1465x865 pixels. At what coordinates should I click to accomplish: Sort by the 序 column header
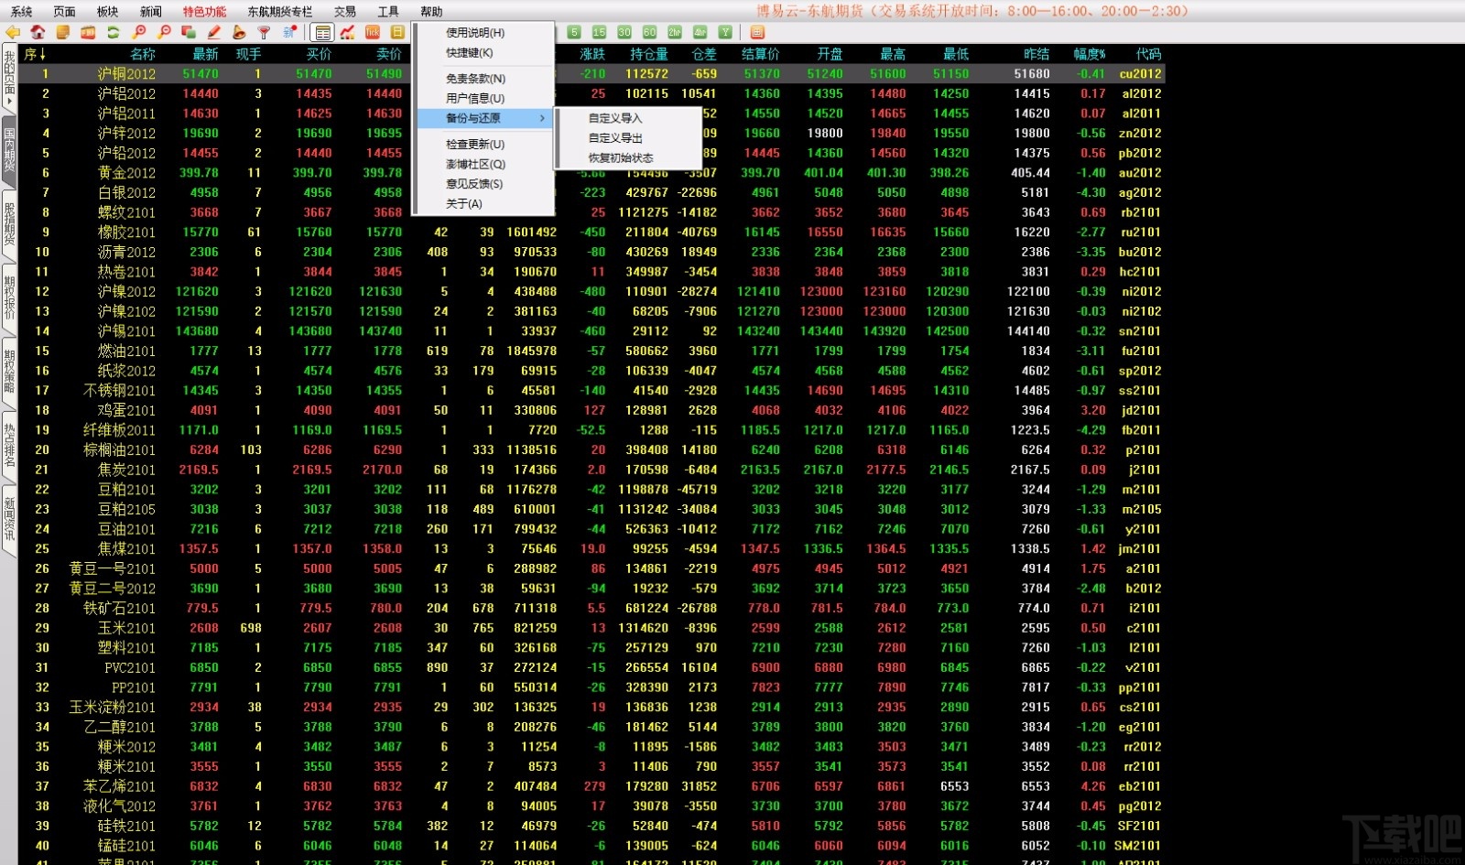click(35, 54)
